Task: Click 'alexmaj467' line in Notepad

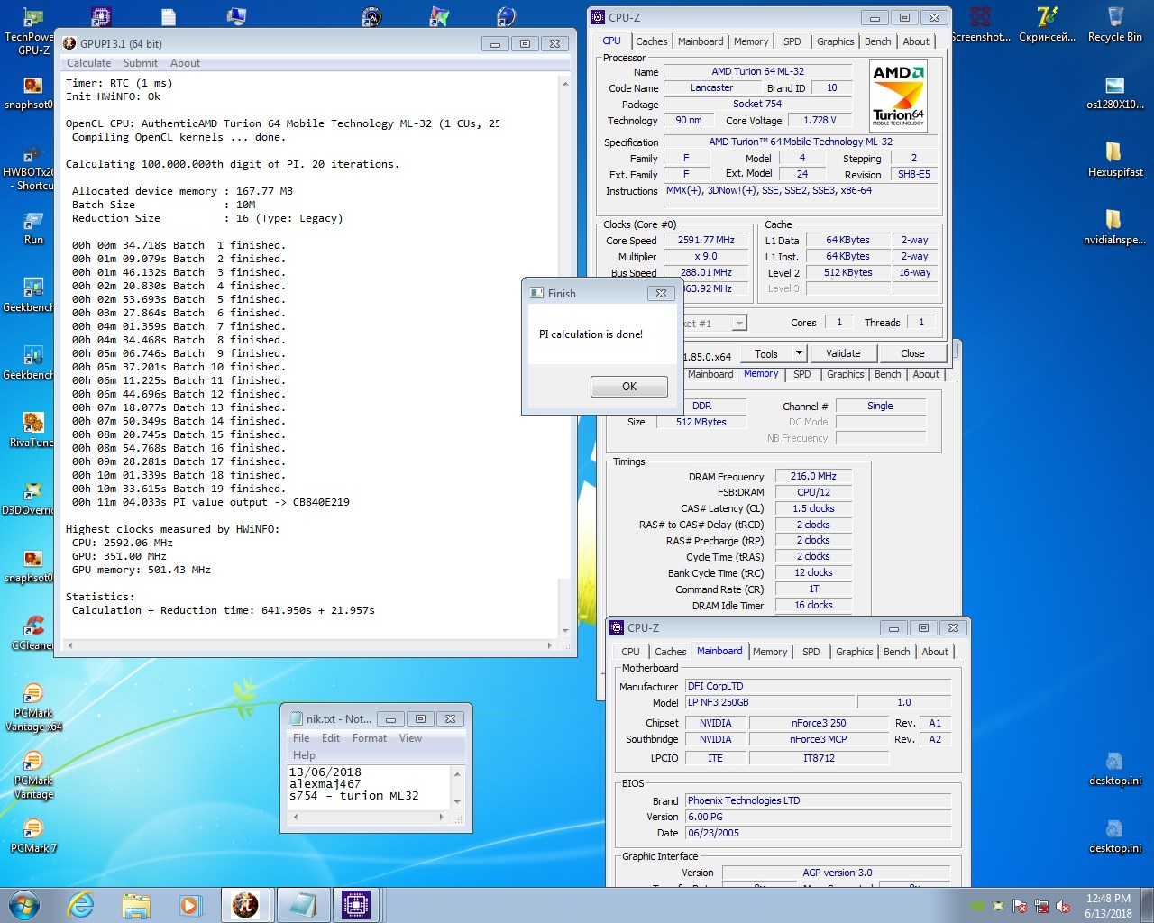Action: coord(325,784)
